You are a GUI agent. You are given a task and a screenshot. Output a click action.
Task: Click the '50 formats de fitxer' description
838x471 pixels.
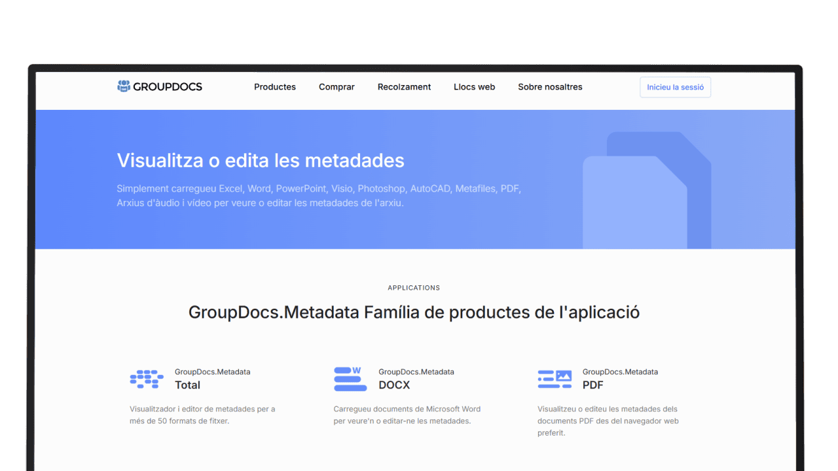click(x=202, y=415)
